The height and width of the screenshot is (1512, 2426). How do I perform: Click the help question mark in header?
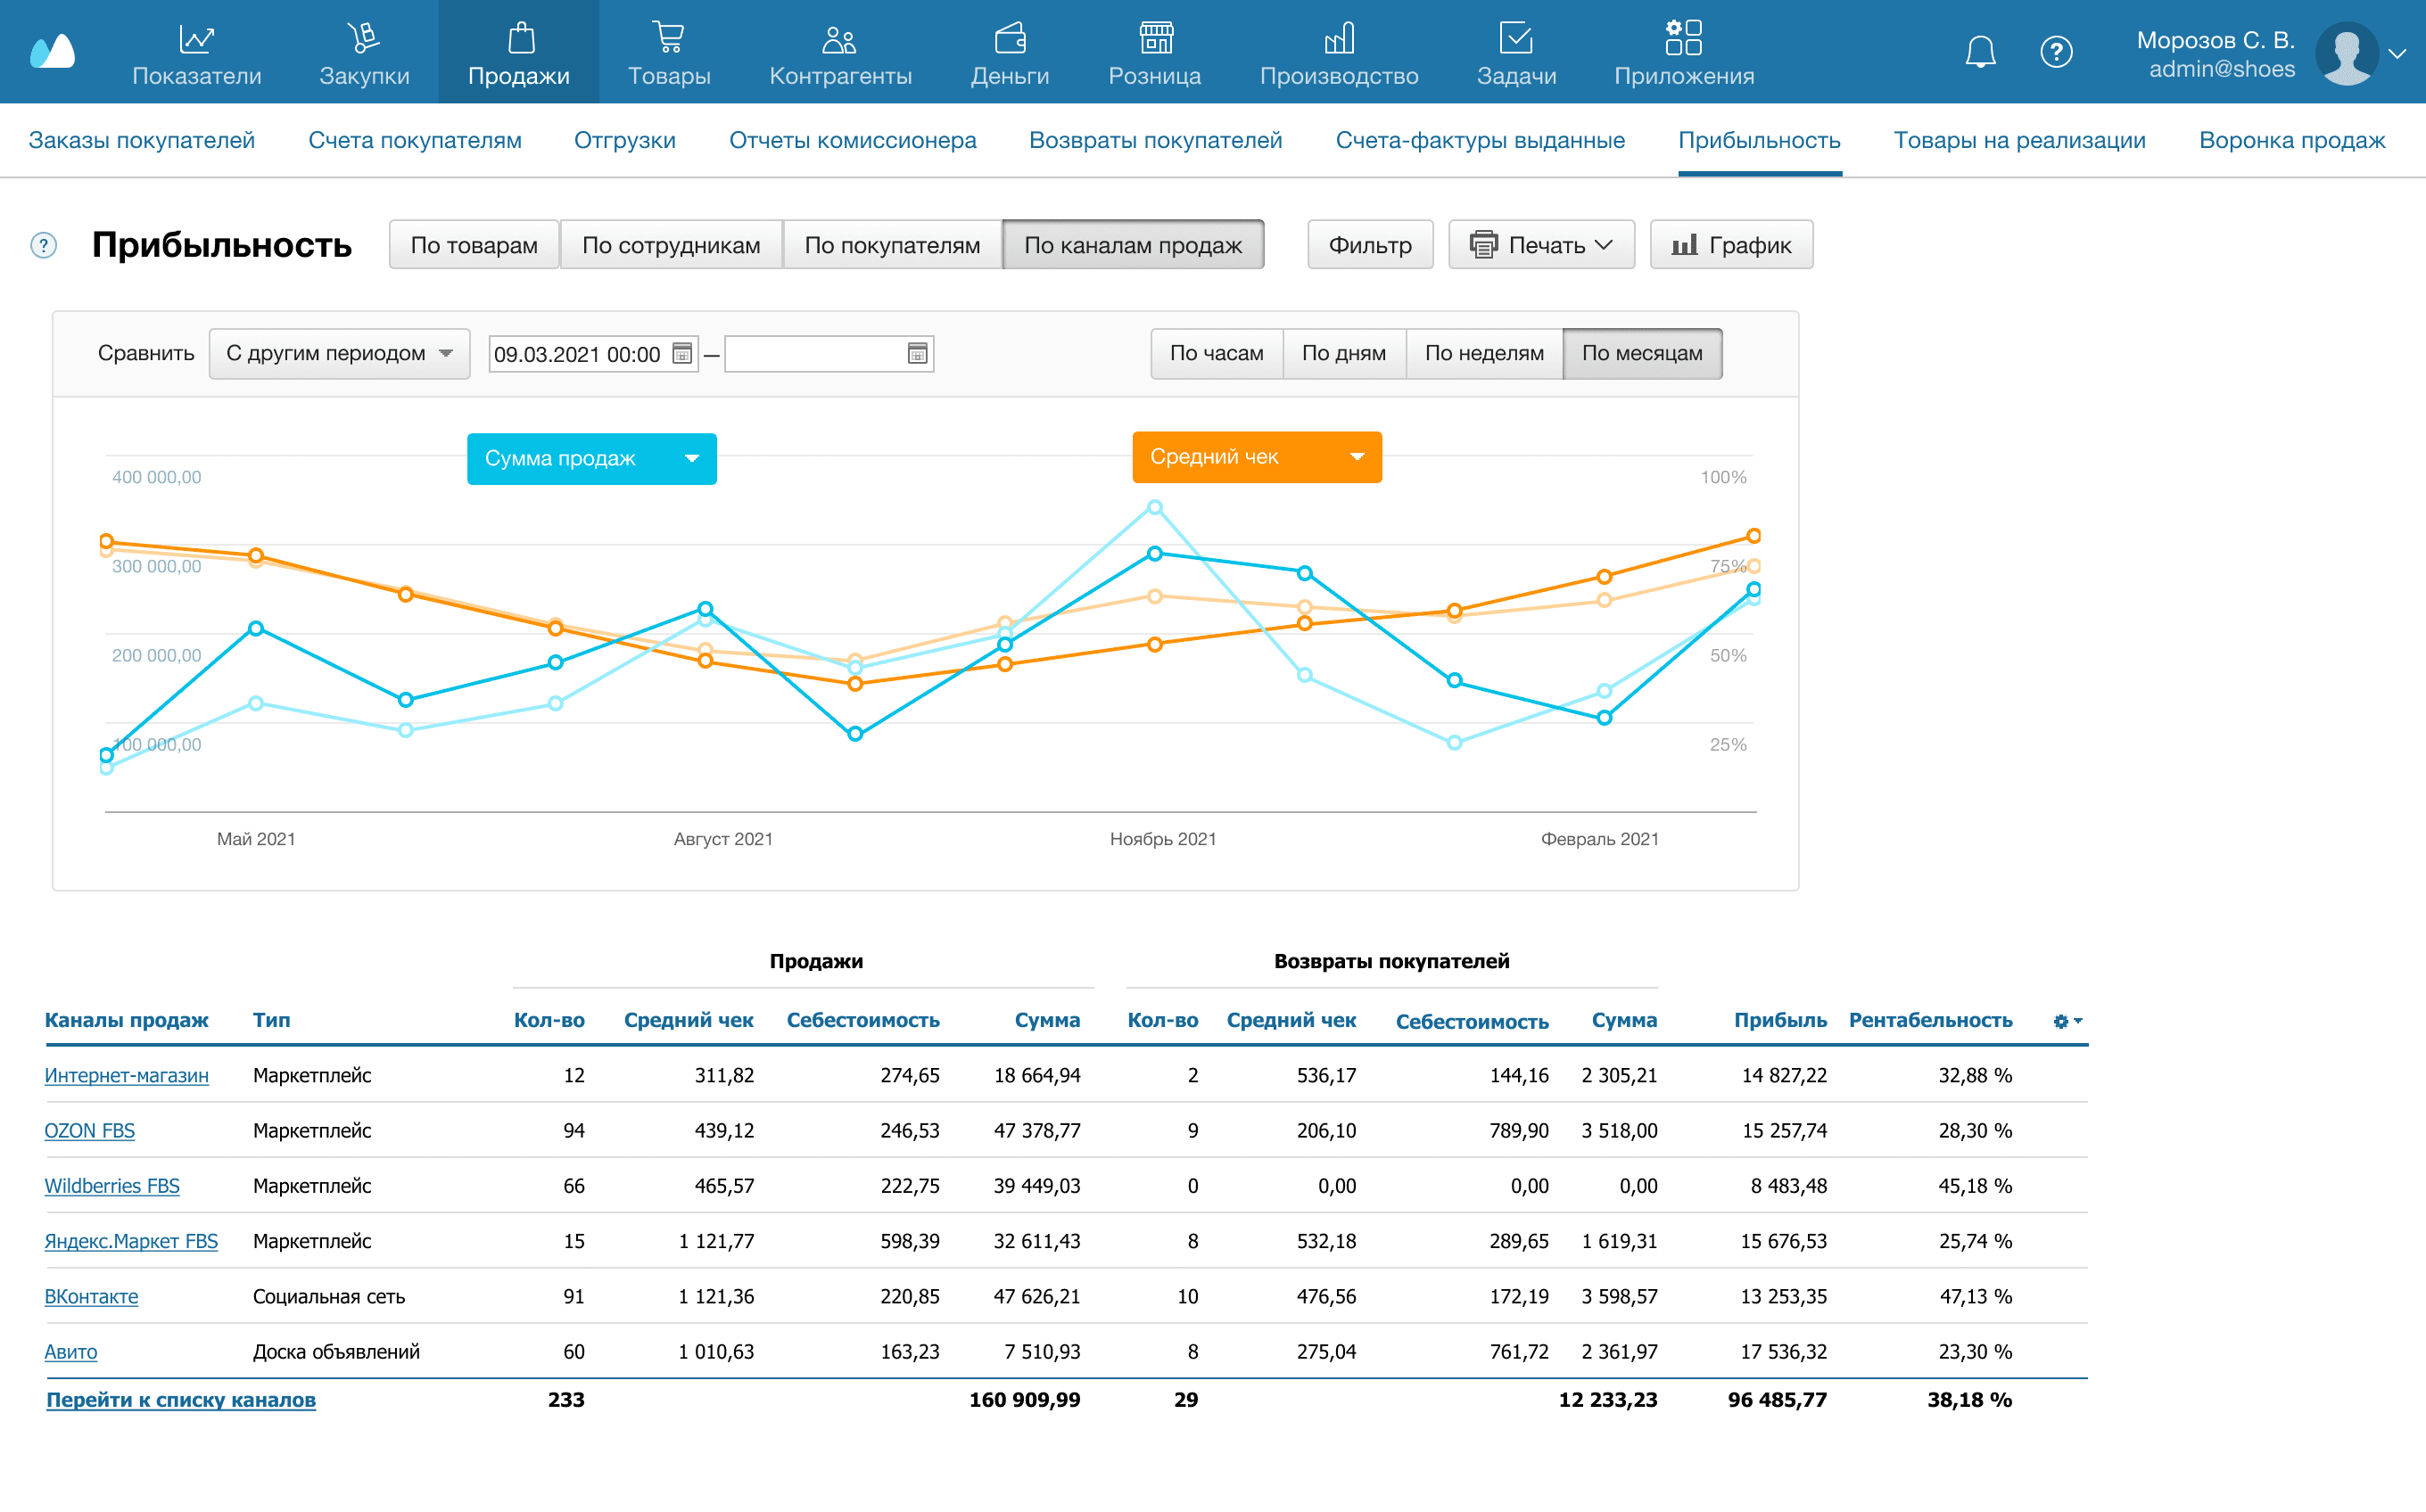click(x=2056, y=51)
